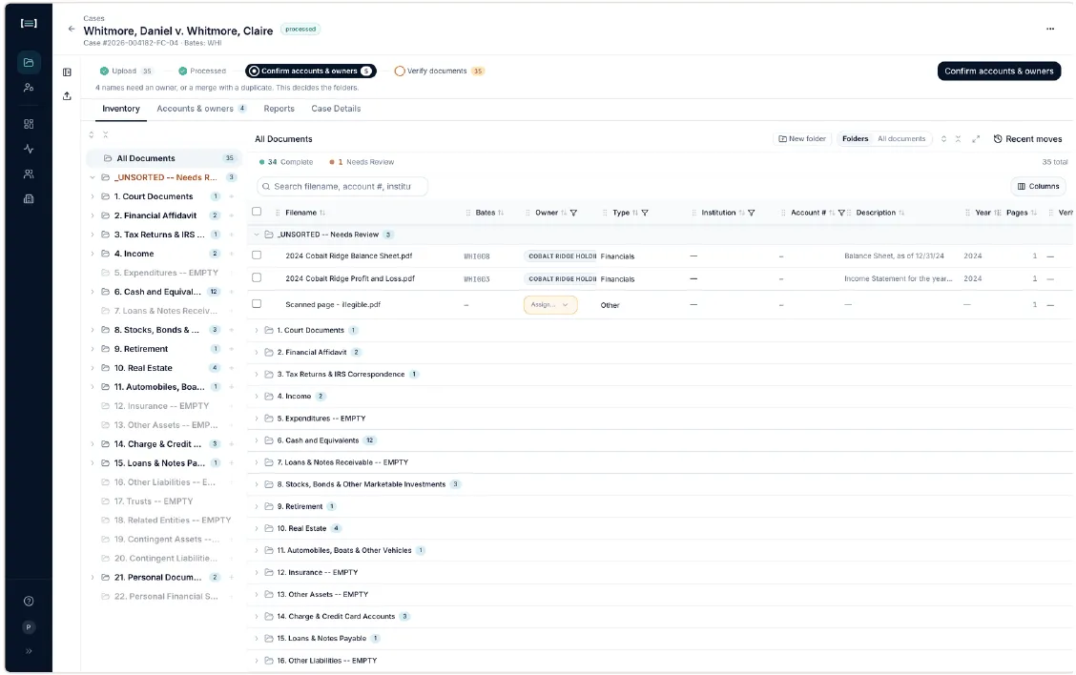This screenshot has width=1076, height=675.
Task: Open the building icon in sidebar
Action: coord(28,199)
